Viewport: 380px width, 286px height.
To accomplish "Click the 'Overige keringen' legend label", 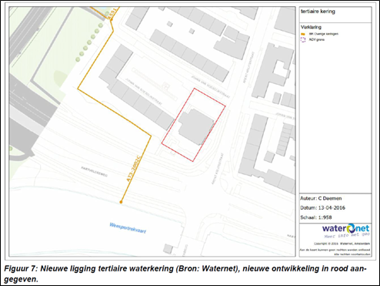I will pyautogui.click(x=323, y=34).
